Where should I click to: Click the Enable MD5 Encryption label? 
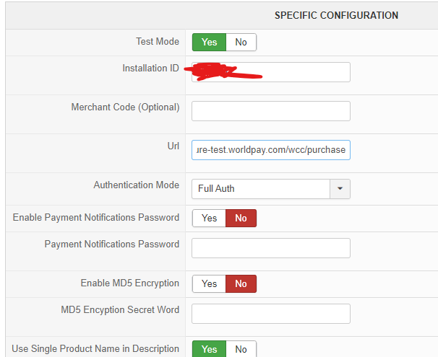point(129,283)
